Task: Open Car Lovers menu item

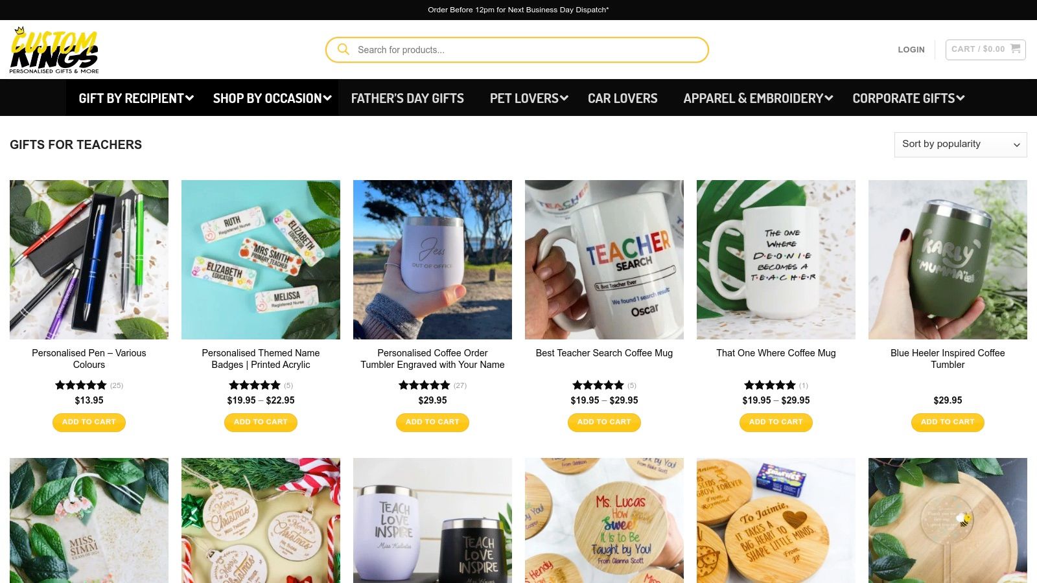Action: point(623,98)
